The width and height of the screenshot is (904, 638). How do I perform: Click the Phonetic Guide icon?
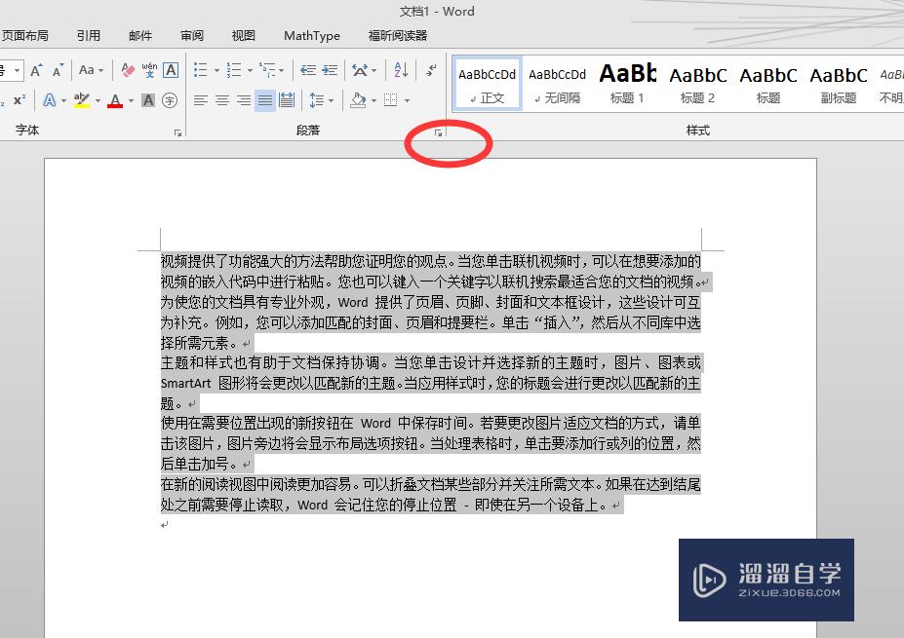[x=148, y=69]
